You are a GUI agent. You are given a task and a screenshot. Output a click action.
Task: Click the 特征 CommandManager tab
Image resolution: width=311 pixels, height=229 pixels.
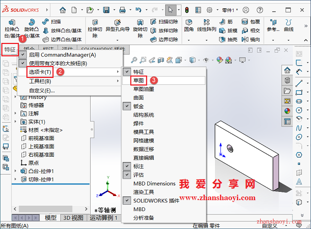pyautogui.click(x=10, y=49)
